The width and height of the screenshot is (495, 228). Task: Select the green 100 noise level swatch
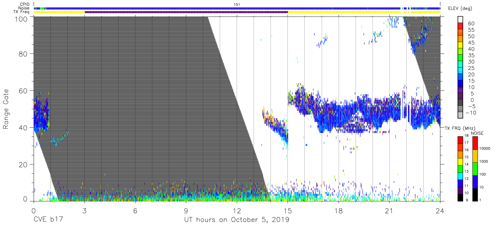point(474,169)
